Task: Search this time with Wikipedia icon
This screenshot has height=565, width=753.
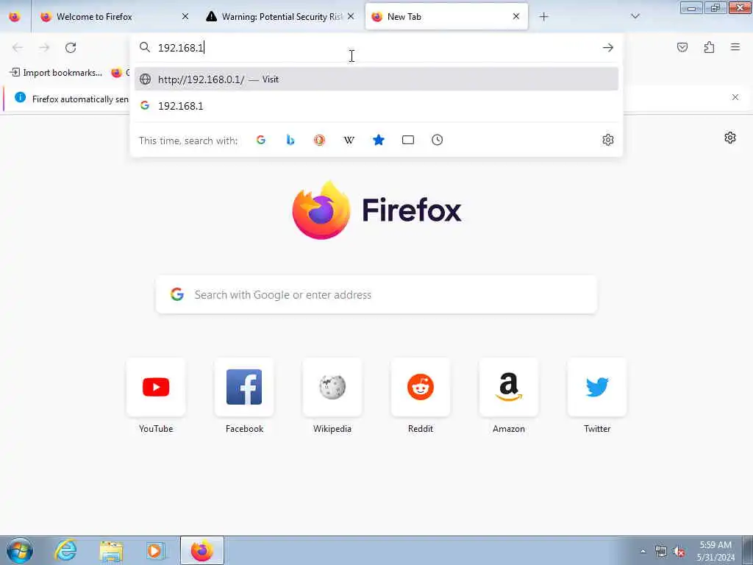Action: pyautogui.click(x=349, y=140)
